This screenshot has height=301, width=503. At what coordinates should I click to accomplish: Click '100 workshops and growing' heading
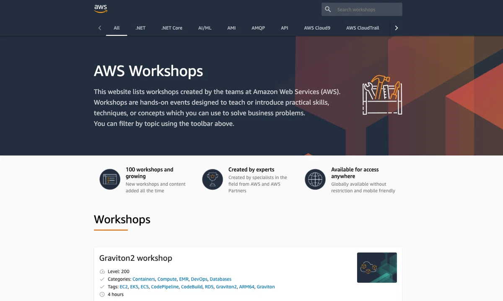149,173
